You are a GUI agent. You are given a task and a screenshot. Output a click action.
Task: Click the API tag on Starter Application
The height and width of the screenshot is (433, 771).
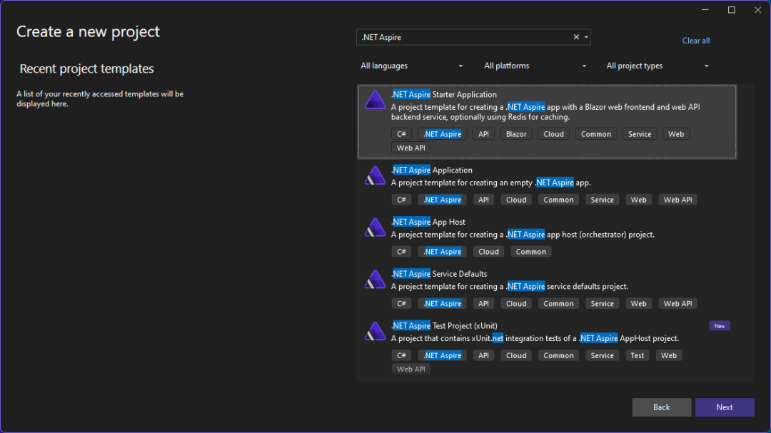point(483,134)
